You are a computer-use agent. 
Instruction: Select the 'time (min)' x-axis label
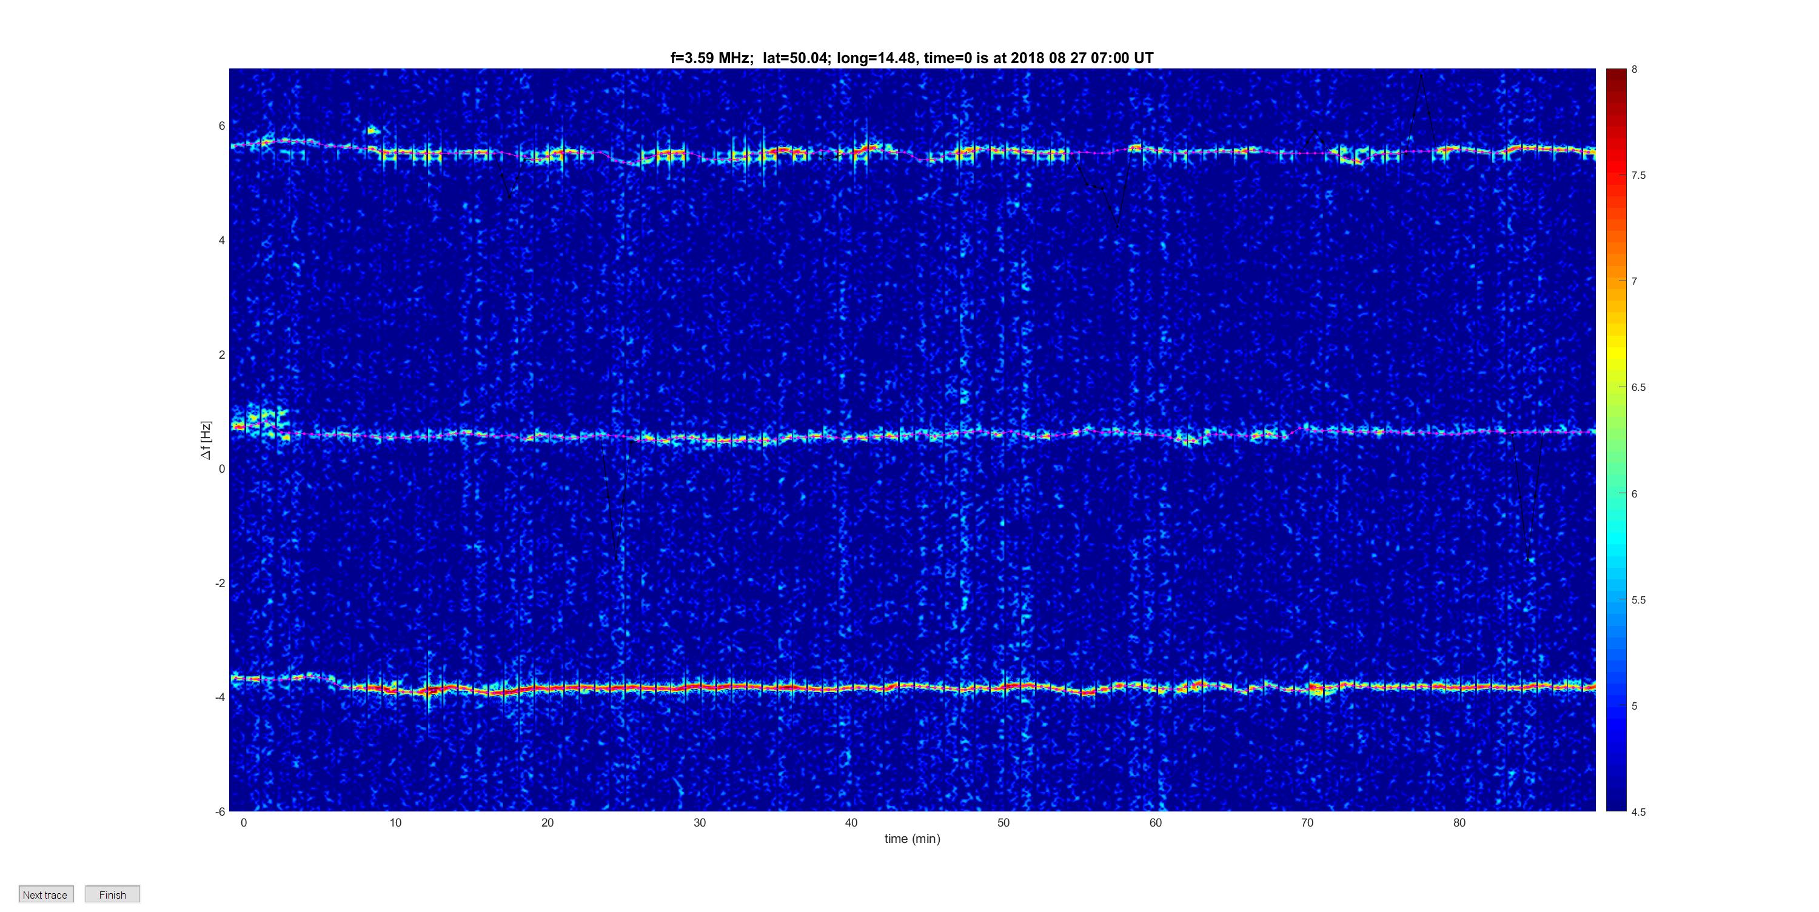(x=913, y=839)
